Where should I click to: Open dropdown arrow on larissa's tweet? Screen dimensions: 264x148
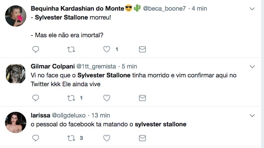[x=252, y=115]
